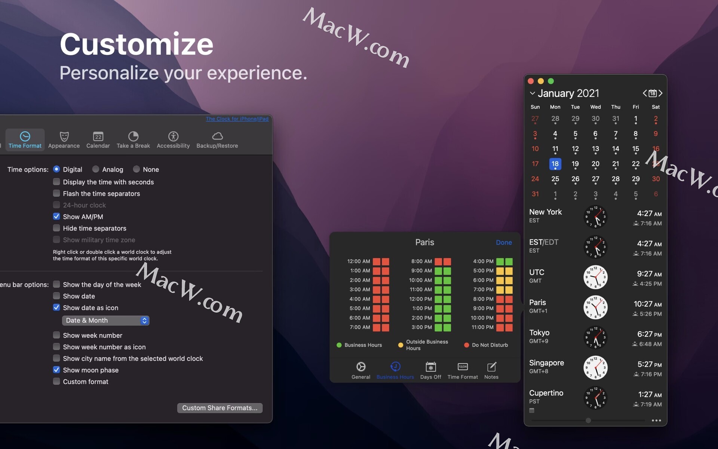The width and height of the screenshot is (718, 449).
Task: Click Tokyo time 6:27 PM
Action: click(x=650, y=334)
